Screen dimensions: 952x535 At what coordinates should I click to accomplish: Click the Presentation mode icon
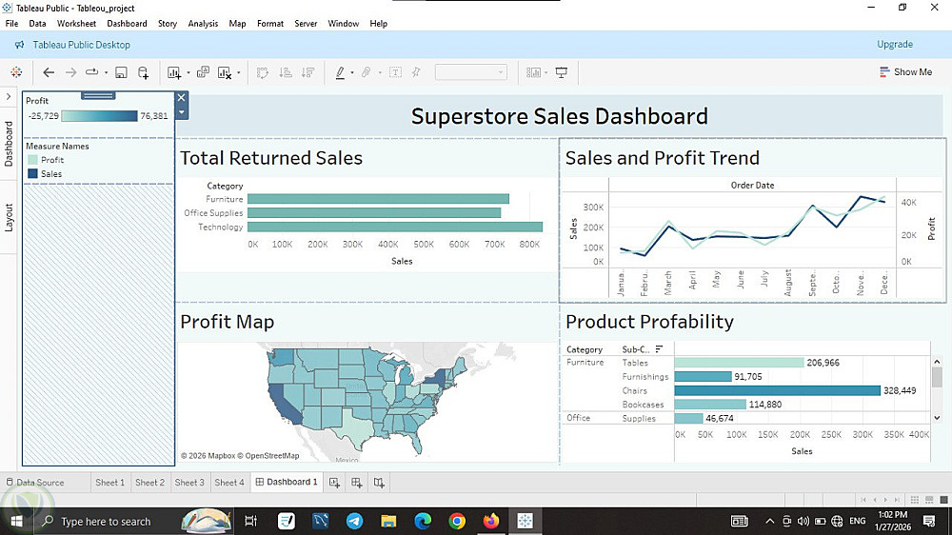click(562, 72)
